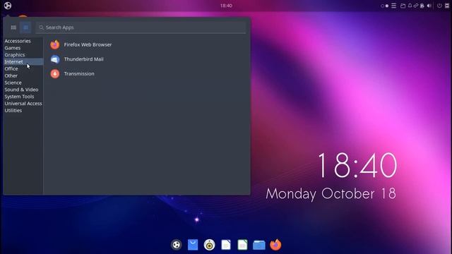Open the Files folder in dock
The width and height of the screenshot is (452, 254).
(x=259, y=245)
